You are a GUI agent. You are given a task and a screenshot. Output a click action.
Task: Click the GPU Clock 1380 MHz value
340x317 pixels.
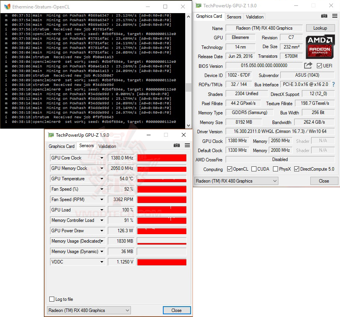pyautogui.click(x=237, y=141)
